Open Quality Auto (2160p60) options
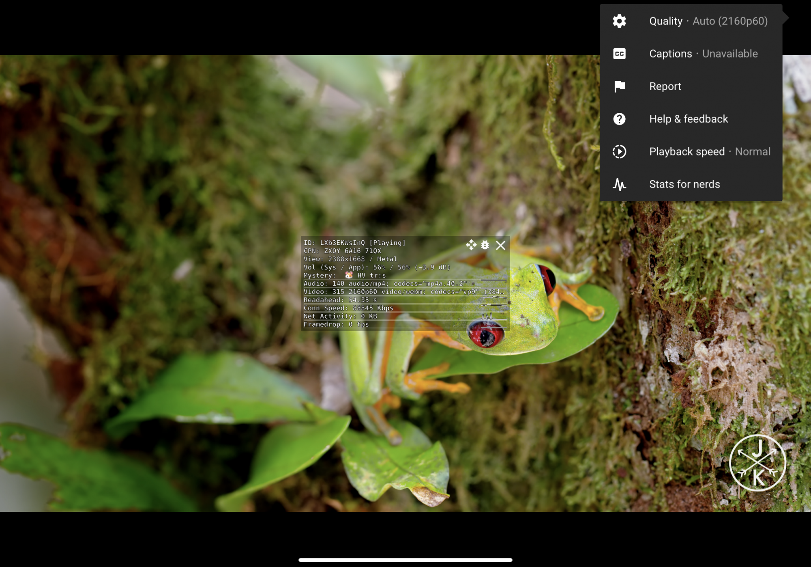Screen dimensions: 811x567 (708, 21)
